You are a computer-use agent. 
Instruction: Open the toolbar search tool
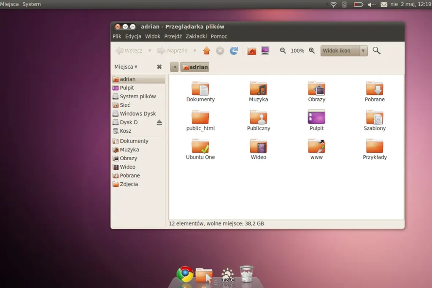click(377, 51)
